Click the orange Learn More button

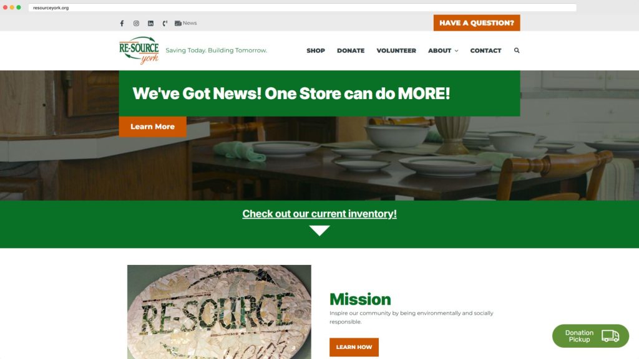point(152,127)
